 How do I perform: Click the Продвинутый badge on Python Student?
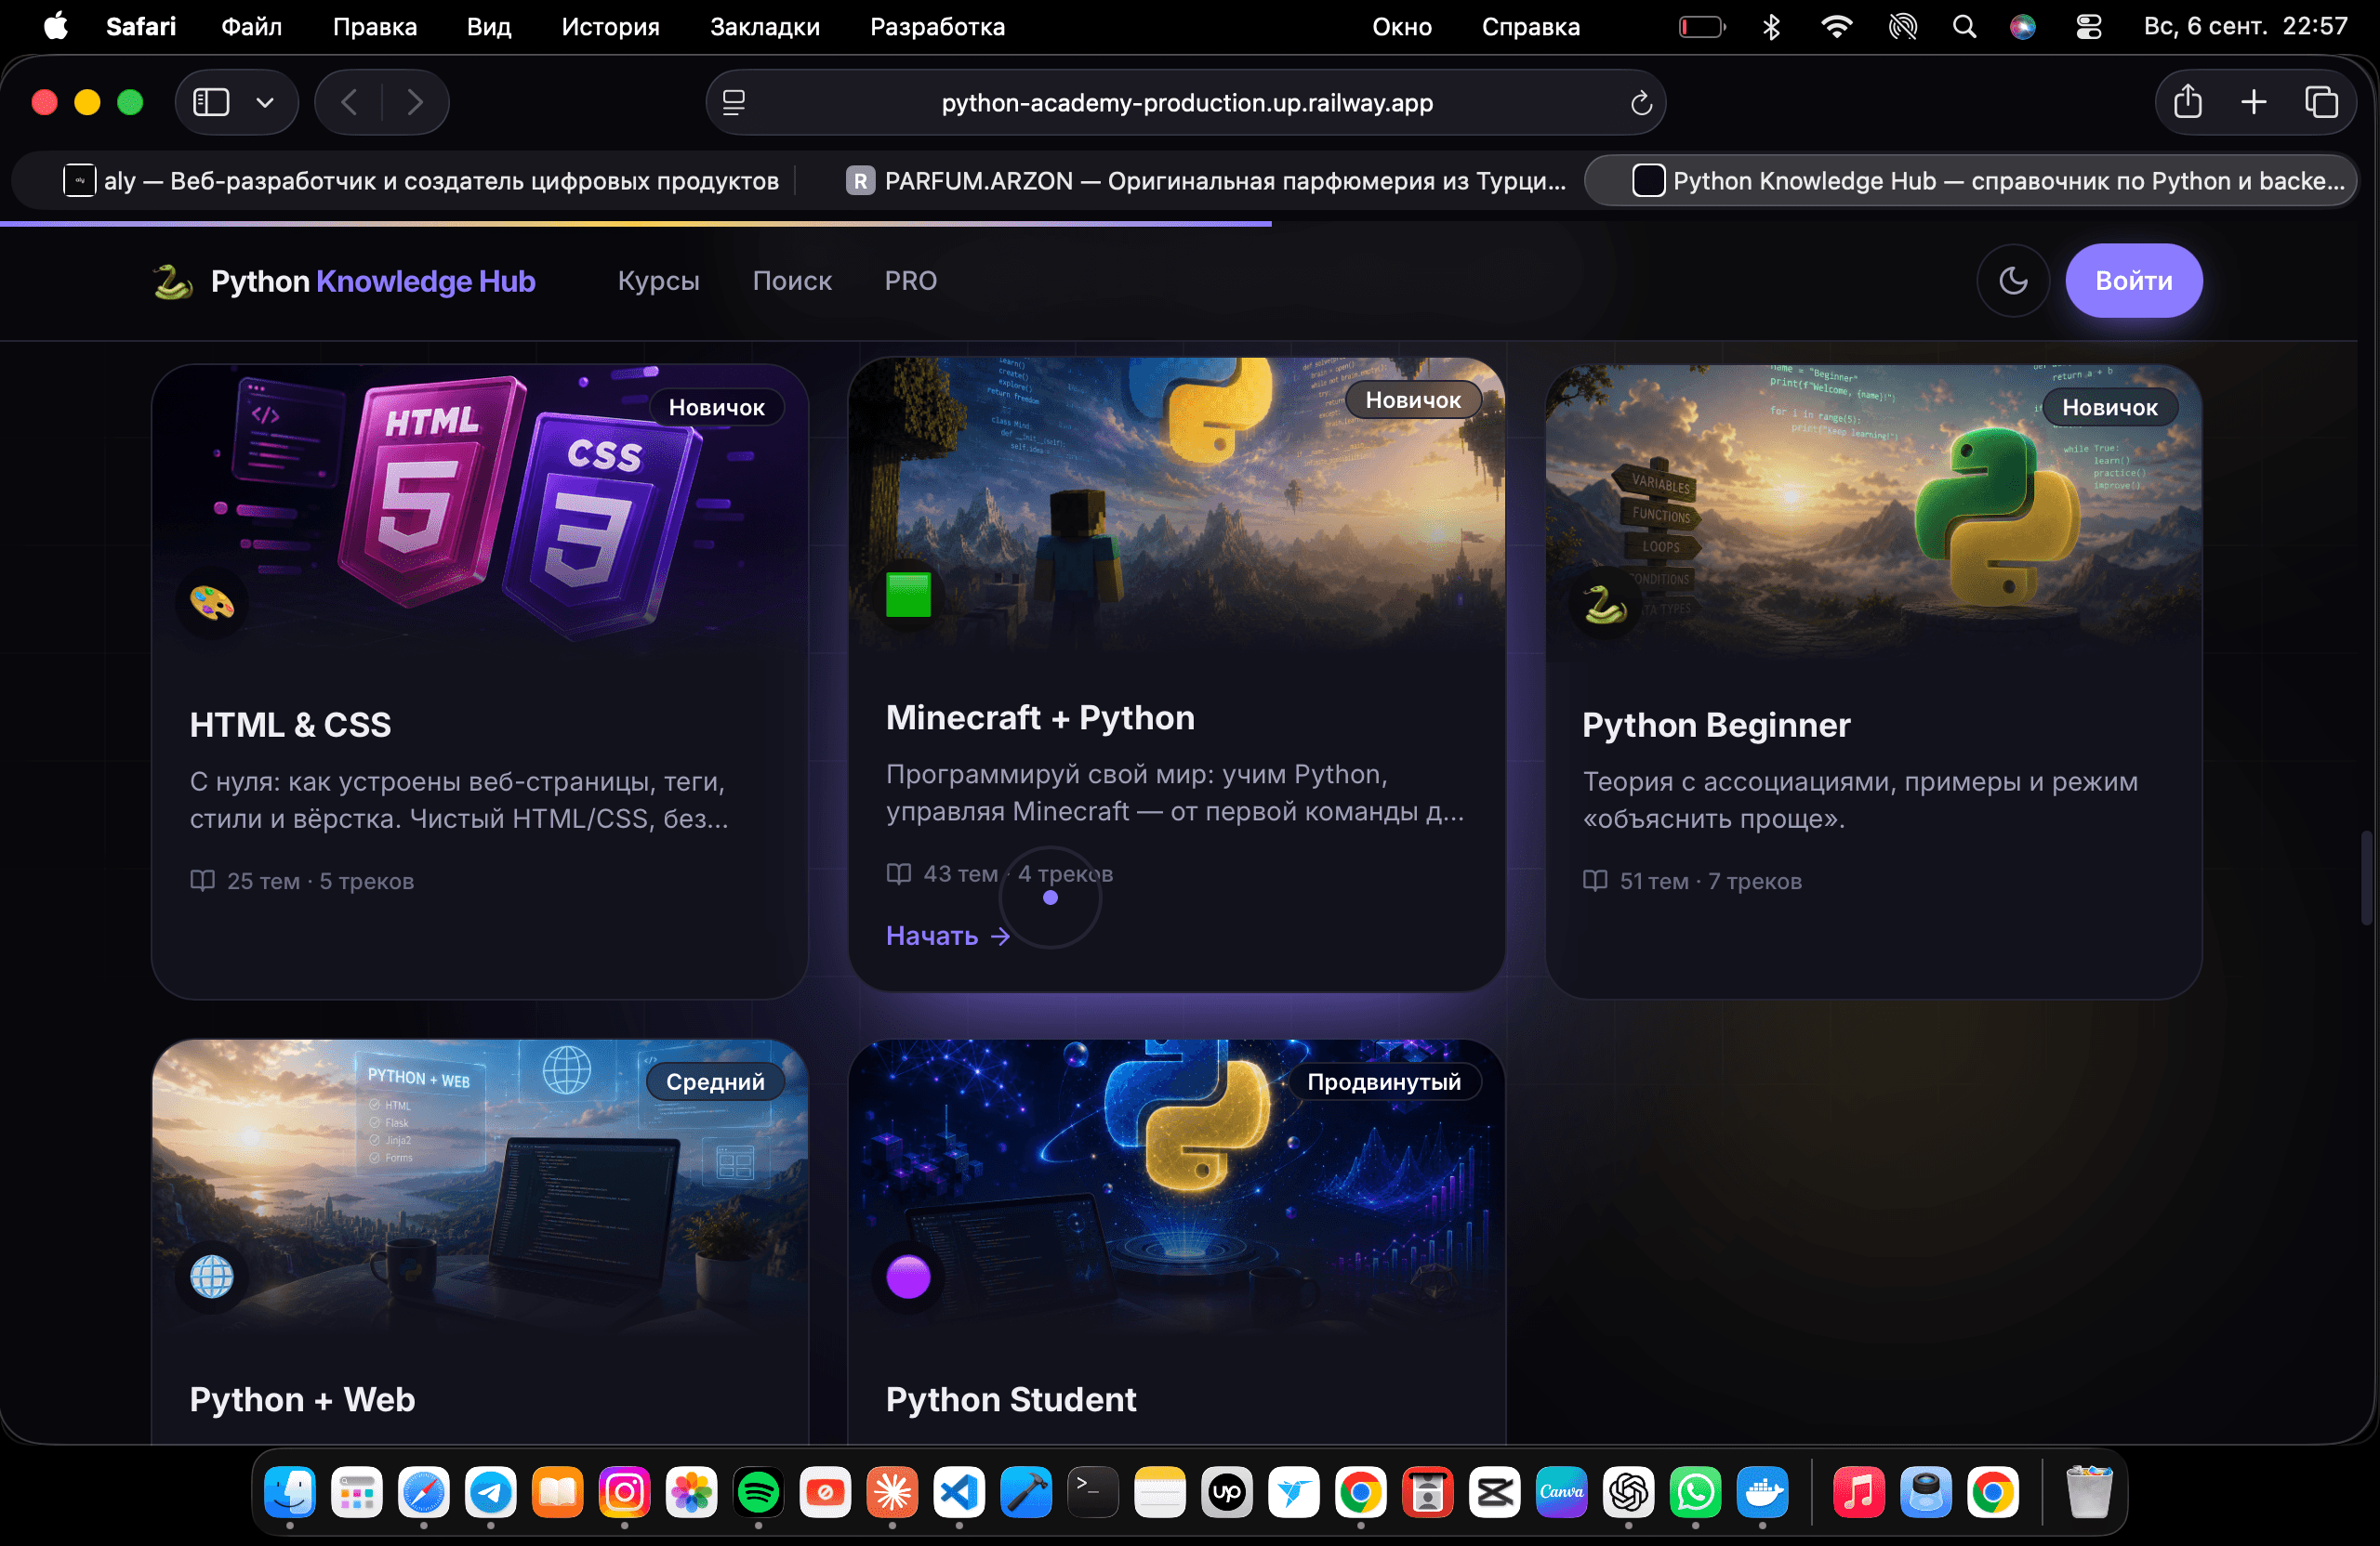(1384, 1081)
